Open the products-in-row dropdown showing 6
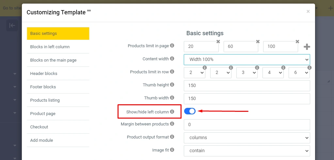The image size is (334, 160). point(299,73)
